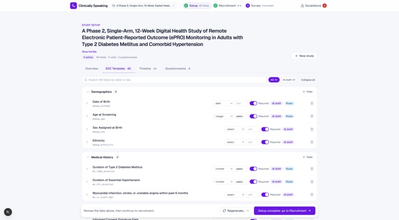399x220 pixels.
Task: Click the years unit field for Age at Screening
Action: (x=241, y=116)
